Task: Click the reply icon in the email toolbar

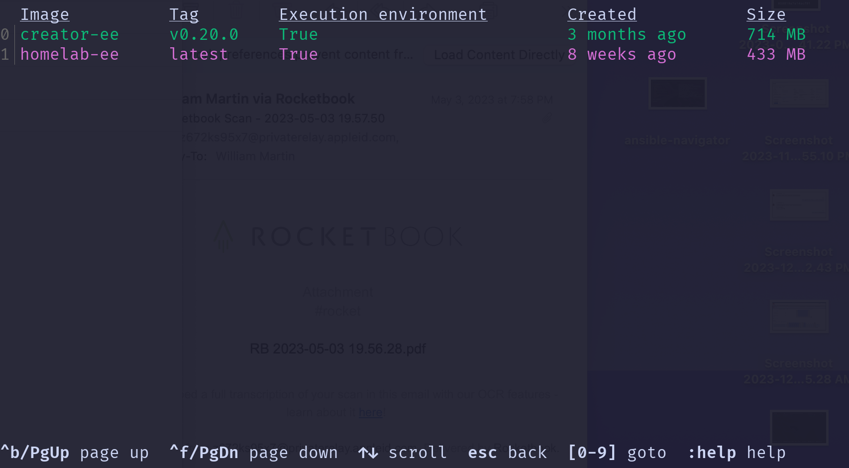Action: (332, 9)
